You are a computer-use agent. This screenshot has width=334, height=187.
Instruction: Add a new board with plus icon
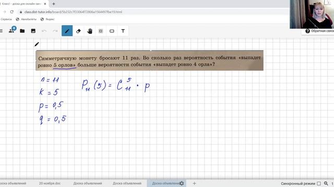(194, 183)
